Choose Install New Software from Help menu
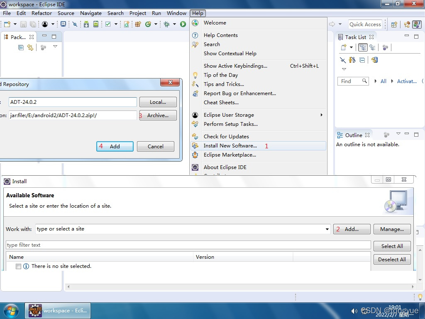This screenshot has width=425, height=319. 258,146
